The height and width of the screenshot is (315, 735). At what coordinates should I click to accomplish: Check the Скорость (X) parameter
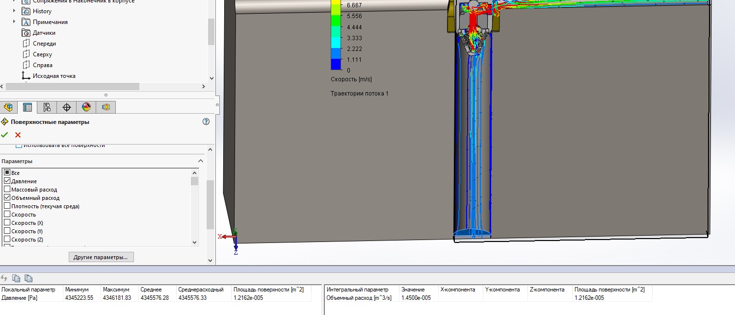[7, 223]
